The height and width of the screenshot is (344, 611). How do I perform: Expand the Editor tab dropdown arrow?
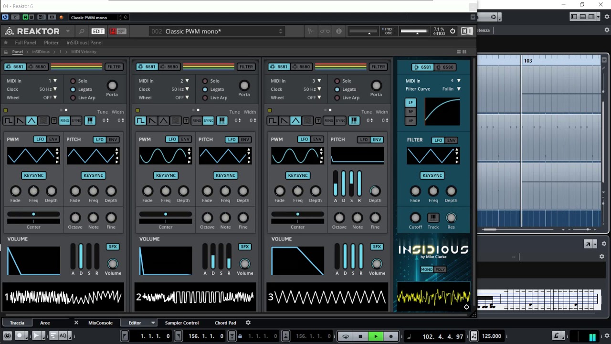pos(153,323)
